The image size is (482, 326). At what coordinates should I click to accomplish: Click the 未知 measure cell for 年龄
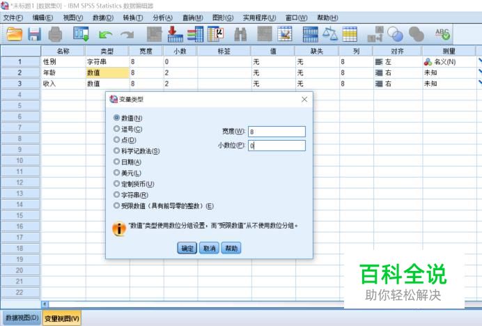(x=449, y=73)
